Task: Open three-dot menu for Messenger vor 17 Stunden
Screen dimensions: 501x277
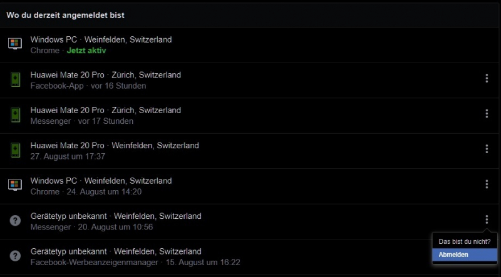Action: click(487, 114)
